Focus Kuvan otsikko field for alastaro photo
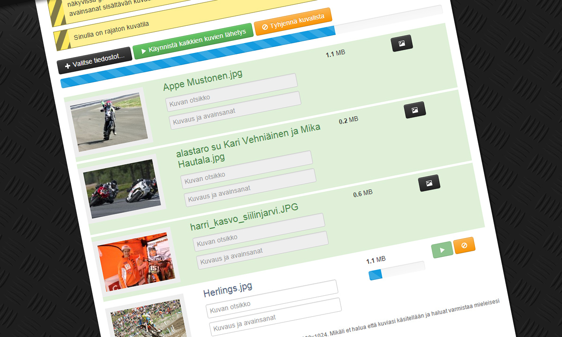The height and width of the screenshot is (337, 562). coord(246,170)
